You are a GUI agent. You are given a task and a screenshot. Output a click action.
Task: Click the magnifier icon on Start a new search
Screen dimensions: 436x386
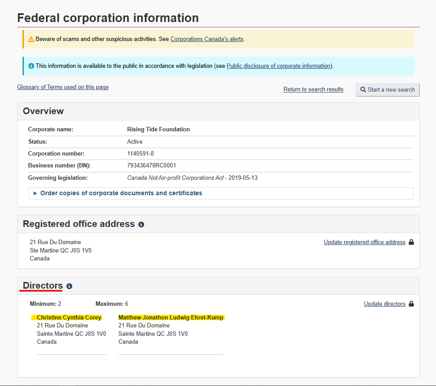point(363,90)
